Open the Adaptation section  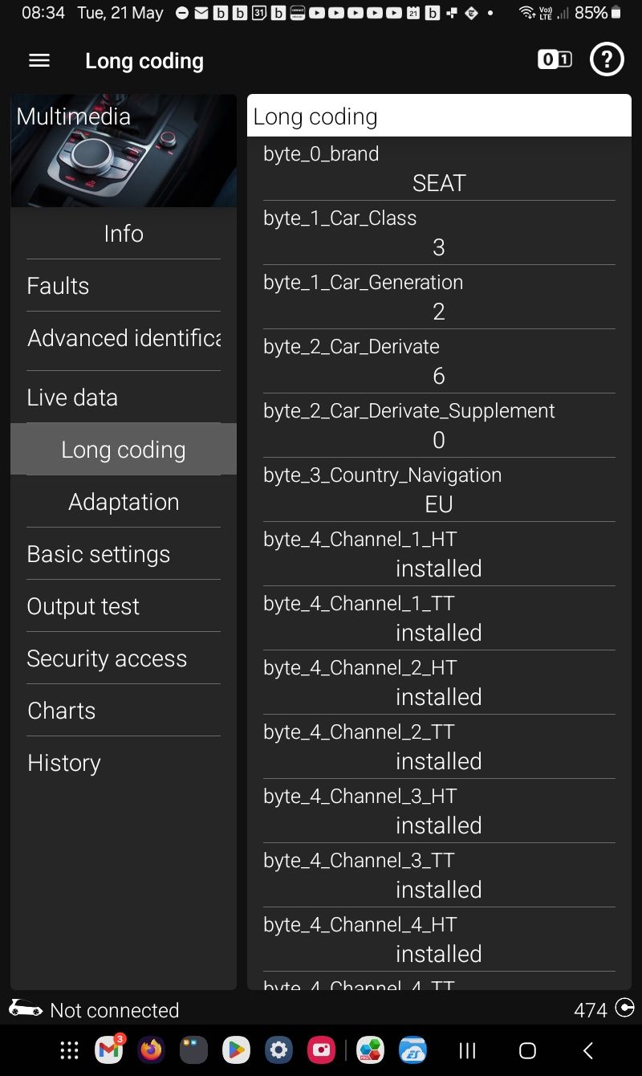click(x=124, y=502)
